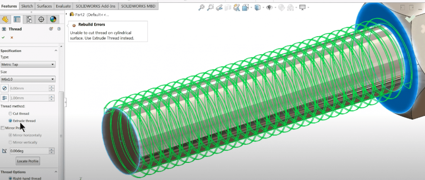Click the stepper arrows of the 1.00mm field
Image resolution: width=425 pixels, height=180 pixels.
(52, 98)
